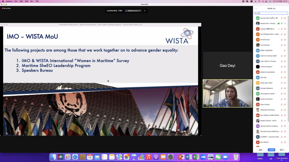Click the Invite button in participants panel
This screenshot has height=162, width=289.
pyautogui.click(x=260, y=150)
